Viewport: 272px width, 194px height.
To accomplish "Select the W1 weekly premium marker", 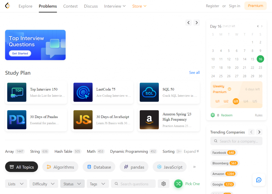I will 217,101.
